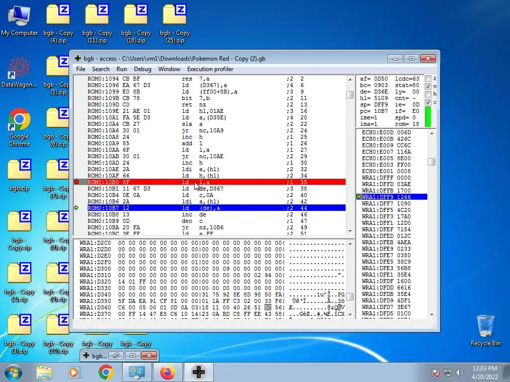
Task: Select disassembly line ROM0:10A4 sla a
Action: tap(216, 124)
